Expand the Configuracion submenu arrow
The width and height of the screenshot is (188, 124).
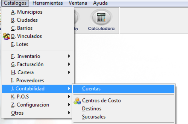point(69,105)
